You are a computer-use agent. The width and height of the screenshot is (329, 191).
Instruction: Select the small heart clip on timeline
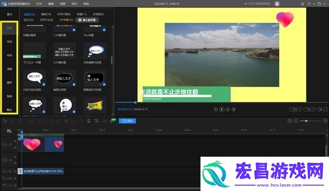click(54, 144)
